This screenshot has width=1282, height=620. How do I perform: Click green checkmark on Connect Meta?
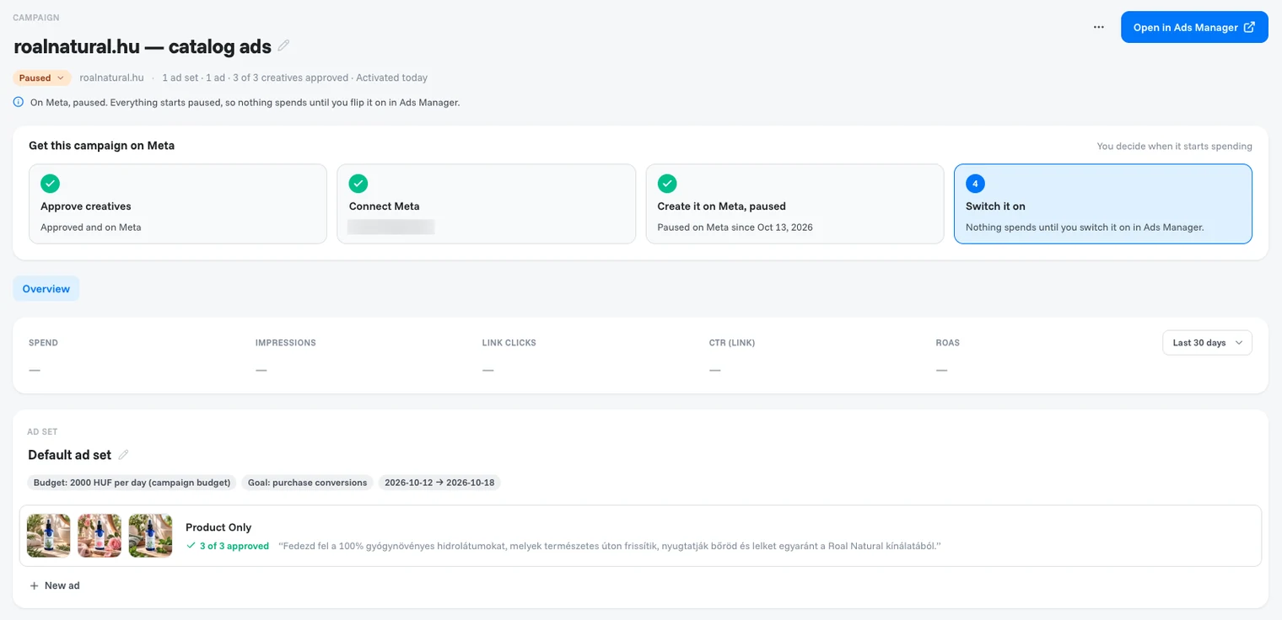coord(358,184)
